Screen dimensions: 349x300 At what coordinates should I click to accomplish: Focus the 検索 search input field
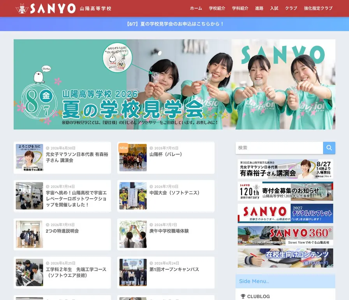tap(279, 148)
